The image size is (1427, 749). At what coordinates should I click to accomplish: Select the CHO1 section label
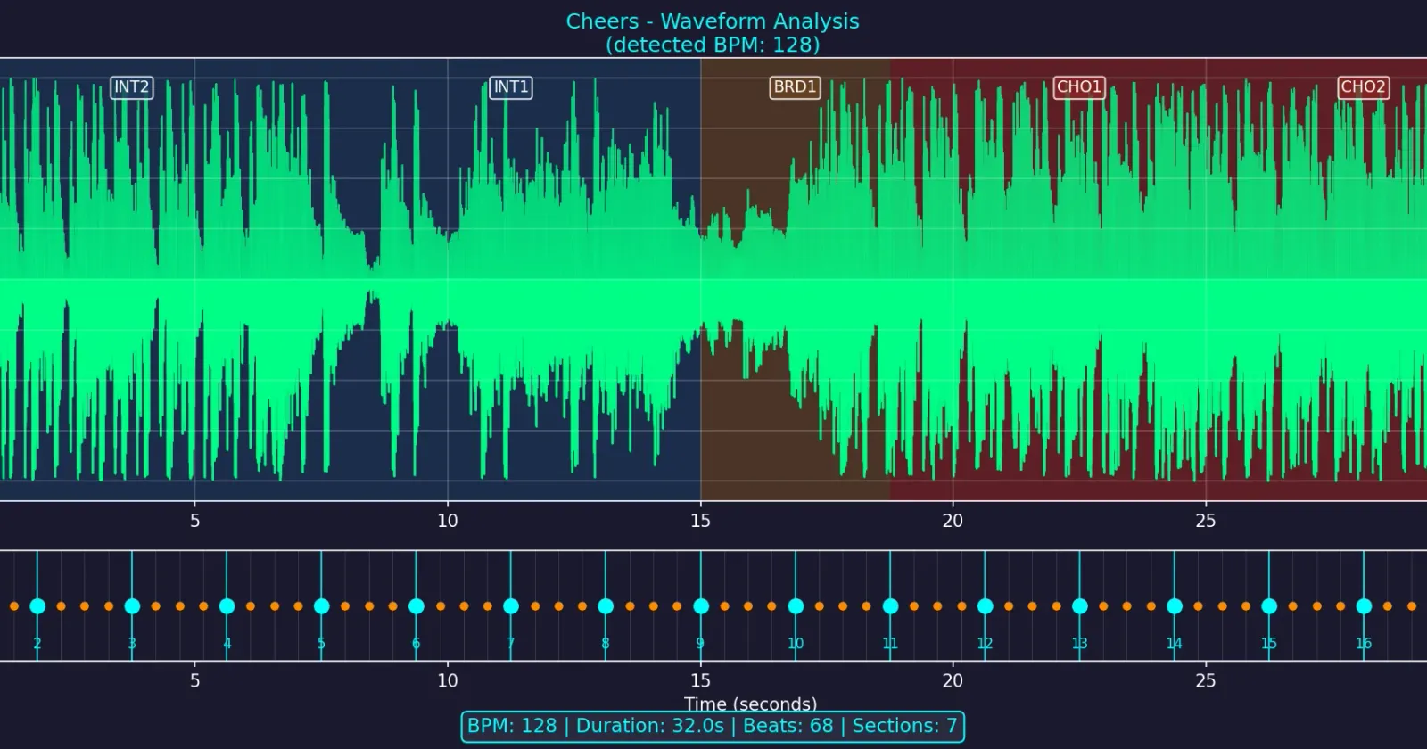1079,86
